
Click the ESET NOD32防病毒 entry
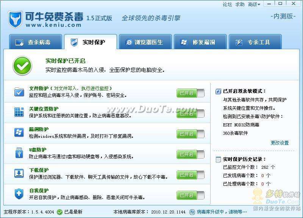(x=241, y=125)
